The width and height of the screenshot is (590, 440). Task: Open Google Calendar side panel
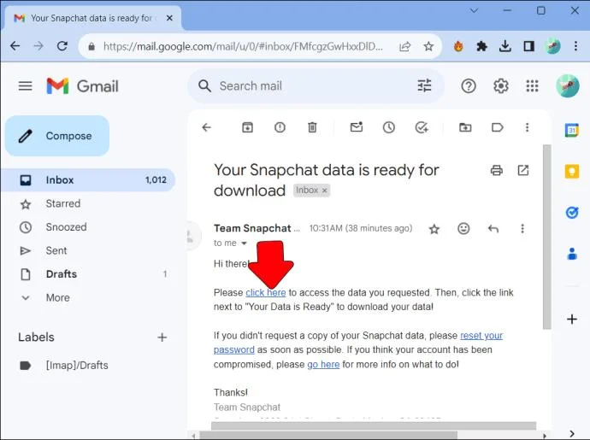coord(572,131)
